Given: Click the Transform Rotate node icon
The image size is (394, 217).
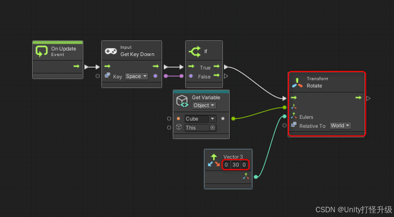Looking at the screenshot, I should coord(297,83).
